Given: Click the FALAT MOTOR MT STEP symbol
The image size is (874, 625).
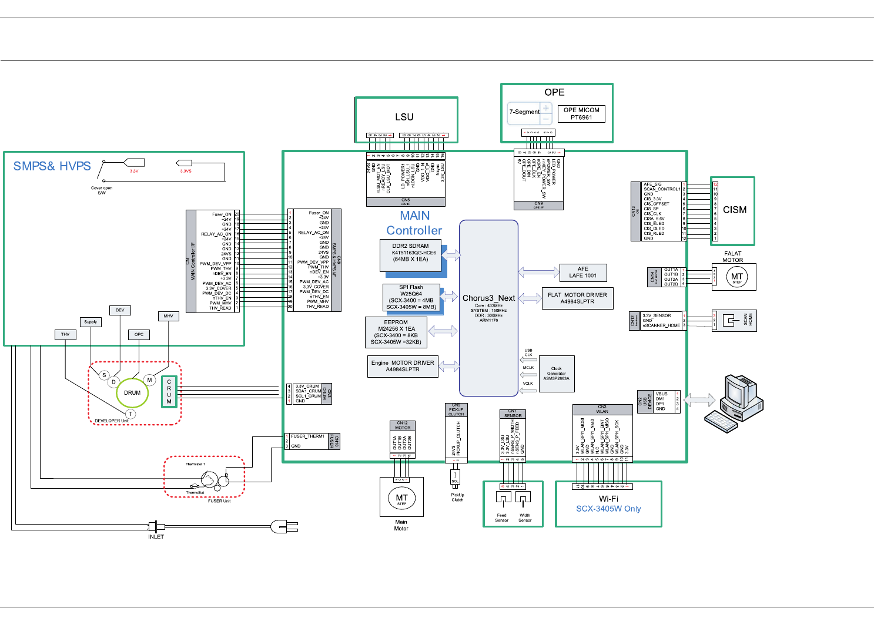Looking at the screenshot, I should coord(737,277).
